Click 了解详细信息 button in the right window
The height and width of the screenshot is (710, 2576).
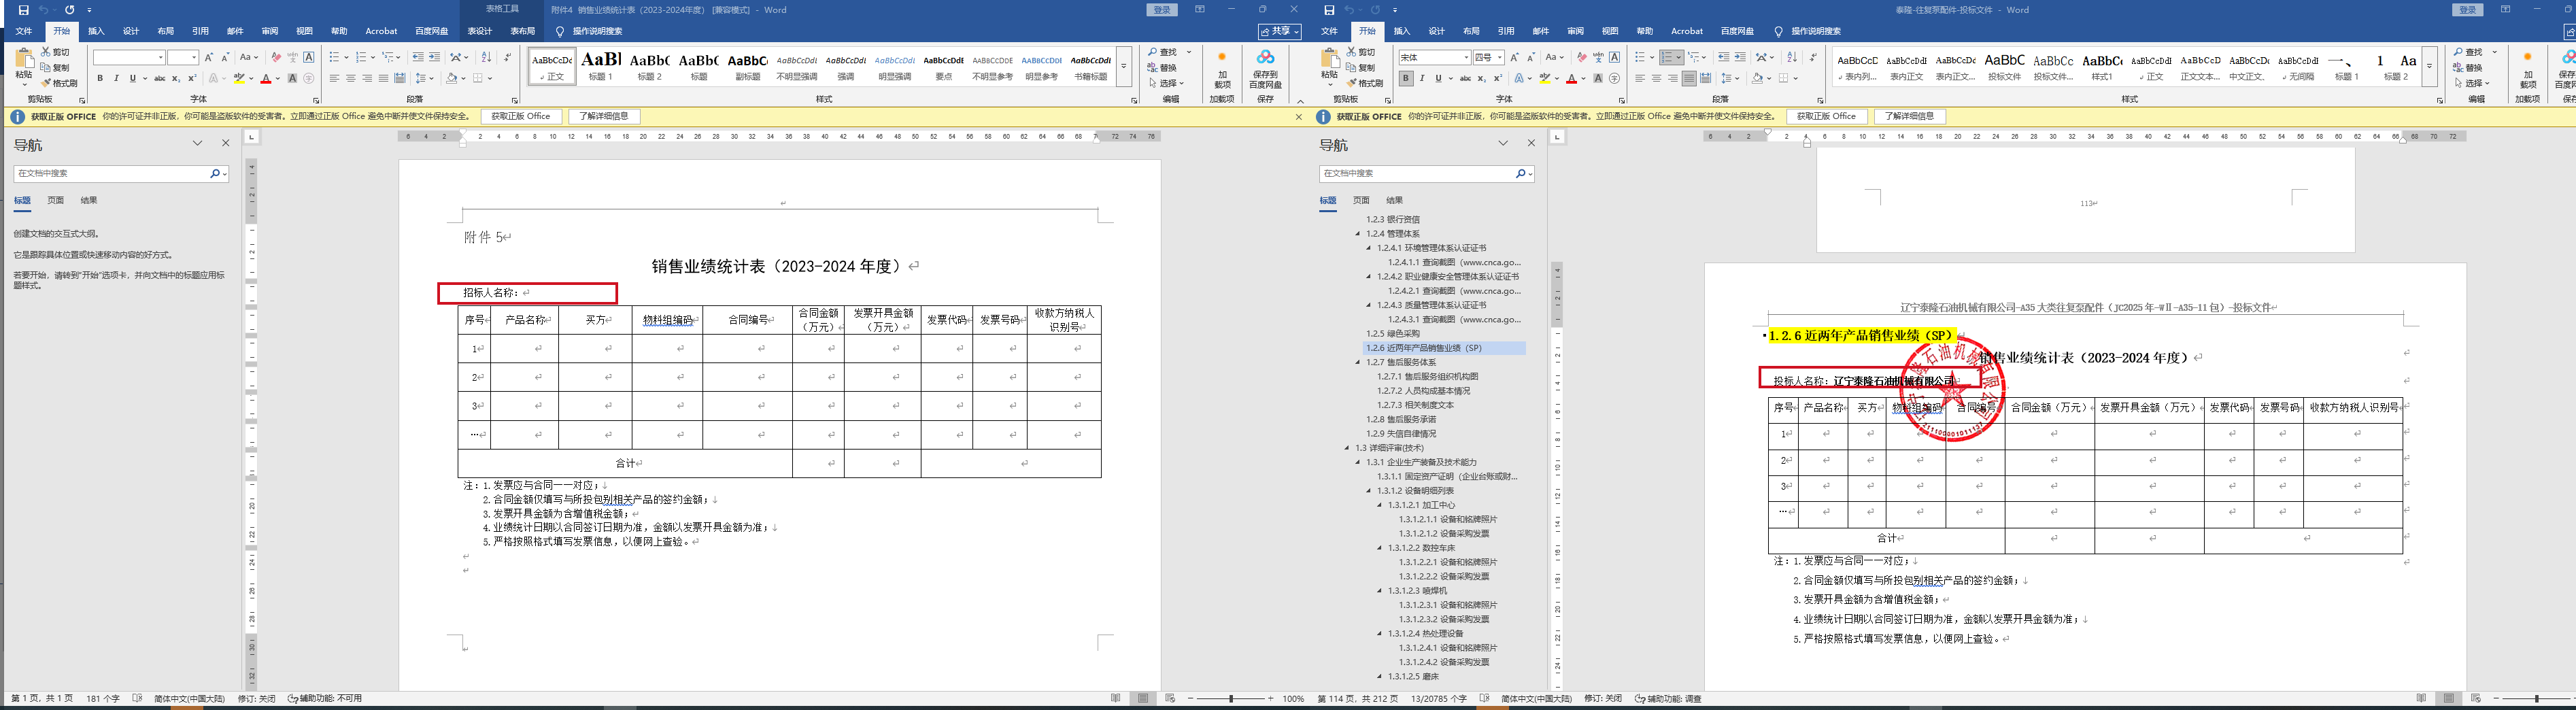[x=1909, y=116]
